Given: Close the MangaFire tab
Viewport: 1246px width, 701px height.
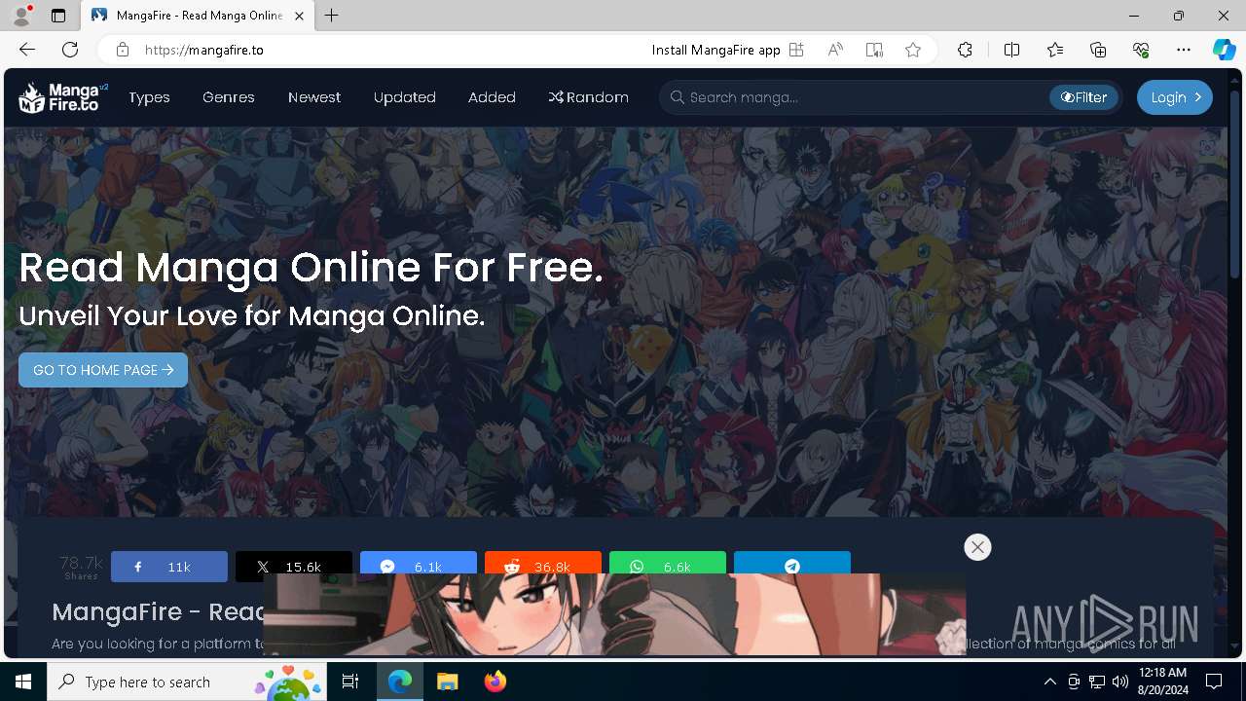Looking at the screenshot, I should click(299, 16).
